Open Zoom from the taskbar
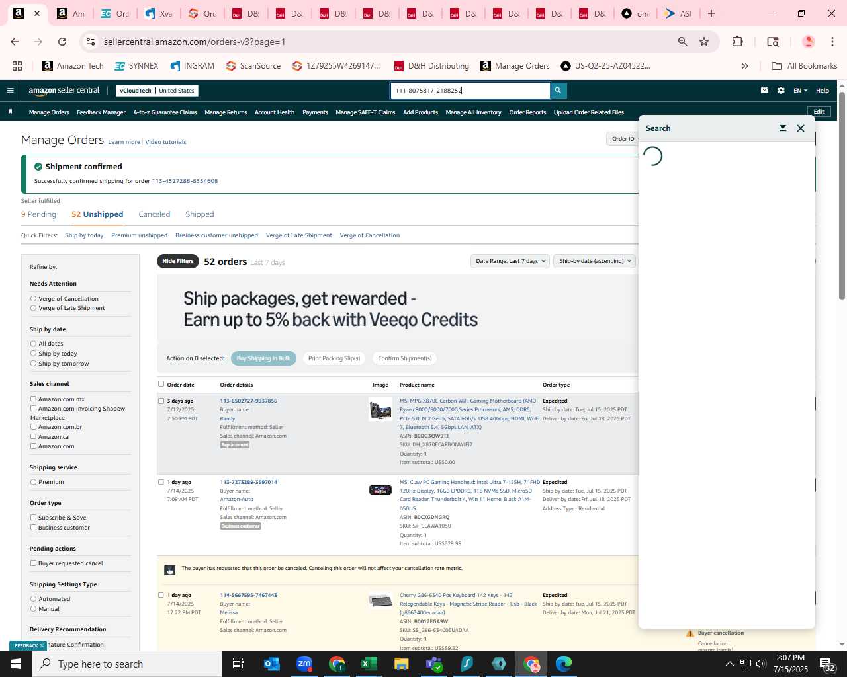Image resolution: width=847 pixels, height=677 pixels. pyautogui.click(x=304, y=664)
